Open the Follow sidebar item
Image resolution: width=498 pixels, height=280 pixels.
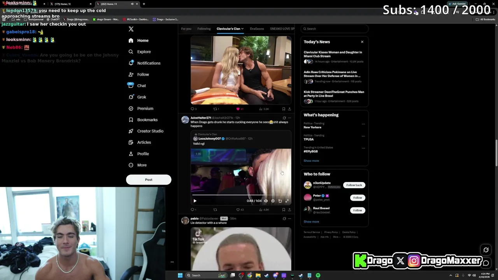[139, 74]
